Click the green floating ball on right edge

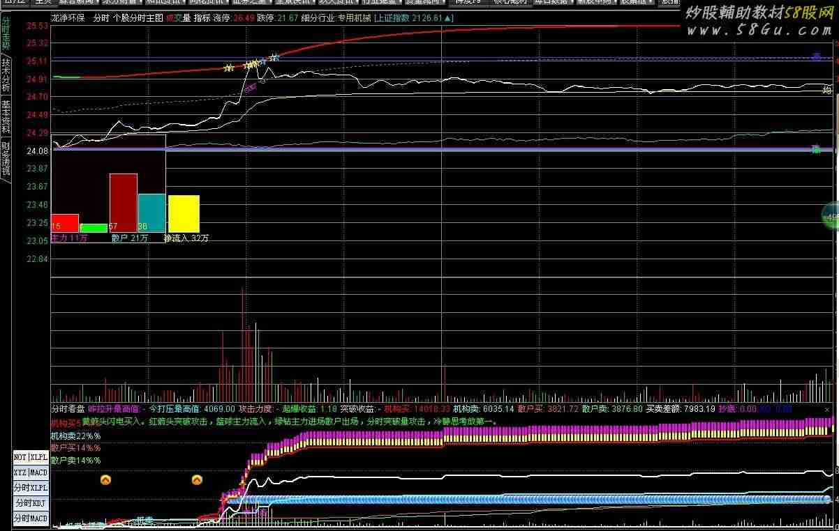tap(831, 217)
